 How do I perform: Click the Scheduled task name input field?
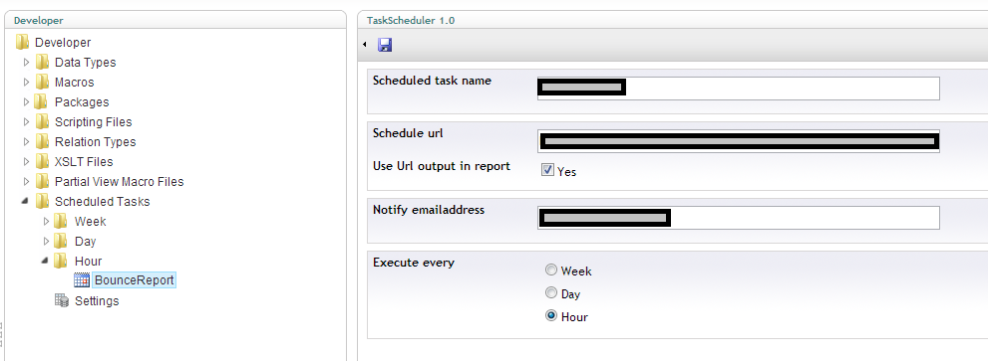pos(738,89)
